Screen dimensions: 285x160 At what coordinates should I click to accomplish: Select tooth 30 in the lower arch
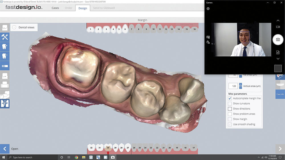[x=108, y=147]
